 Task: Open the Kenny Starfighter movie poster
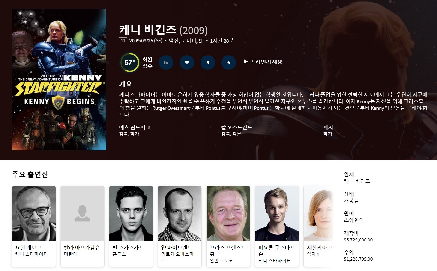click(x=59, y=80)
